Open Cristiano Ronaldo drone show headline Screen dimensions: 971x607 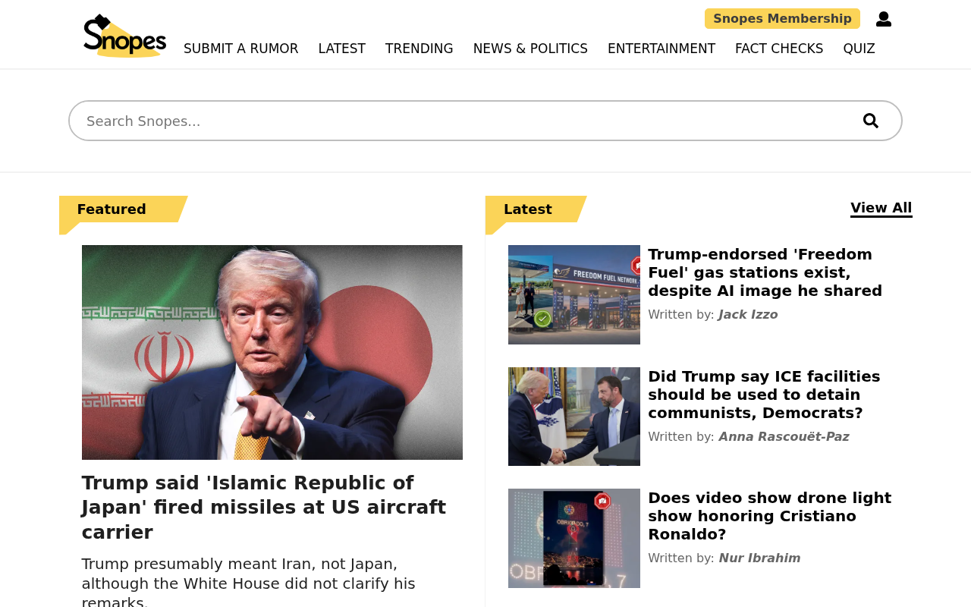click(769, 516)
